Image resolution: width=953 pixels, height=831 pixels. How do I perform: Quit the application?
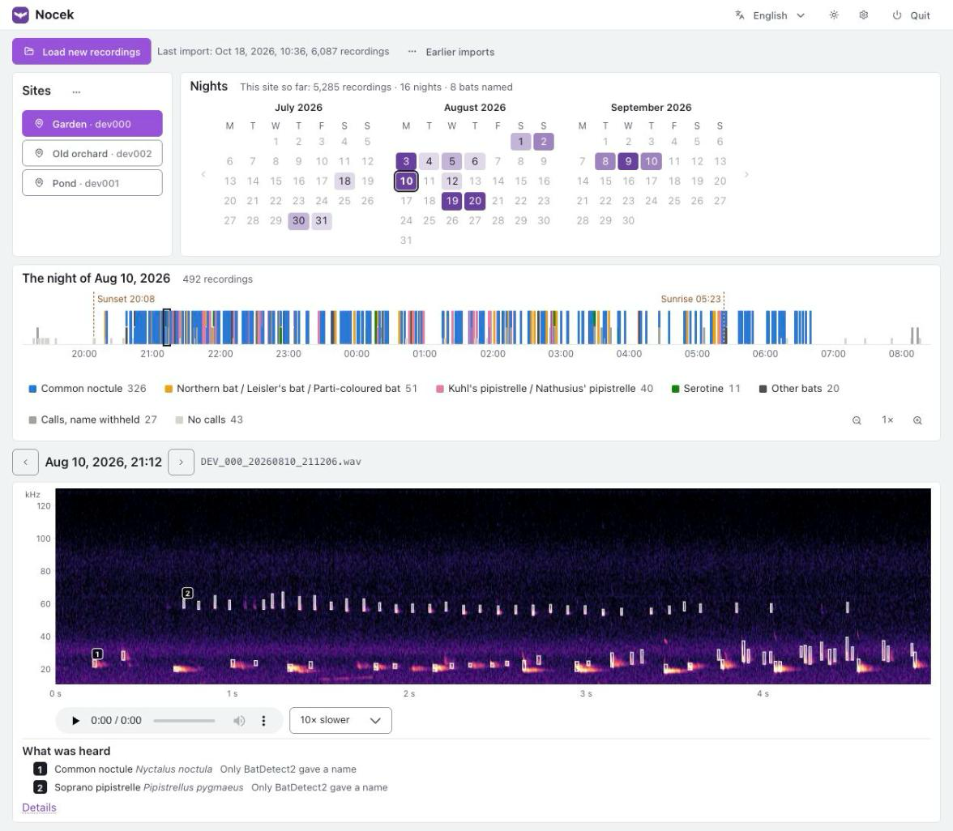pos(911,15)
